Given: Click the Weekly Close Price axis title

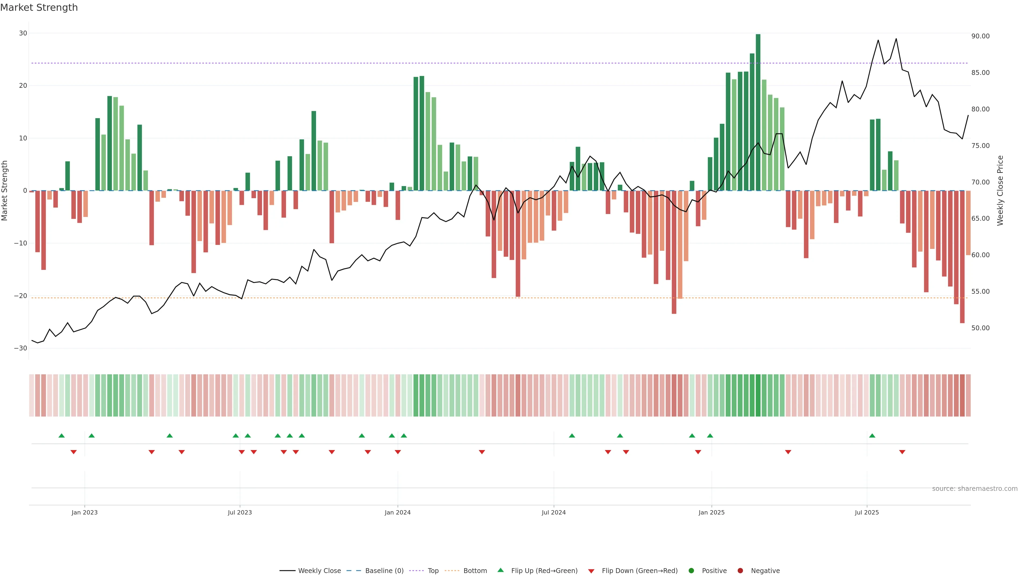Looking at the screenshot, I should (1000, 191).
